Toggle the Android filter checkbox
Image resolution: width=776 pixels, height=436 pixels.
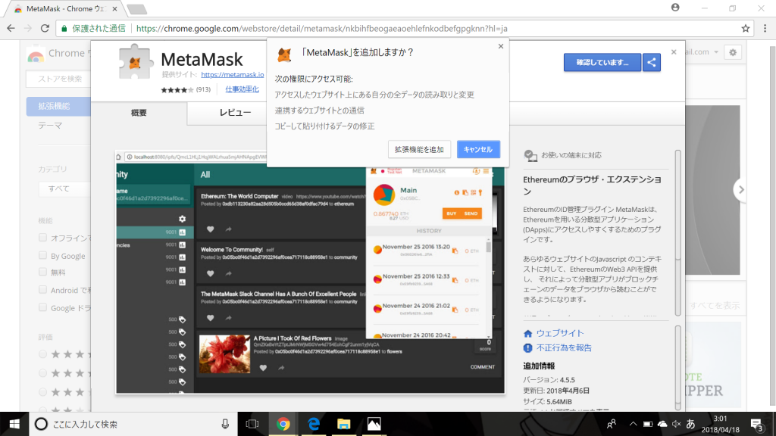42,290
